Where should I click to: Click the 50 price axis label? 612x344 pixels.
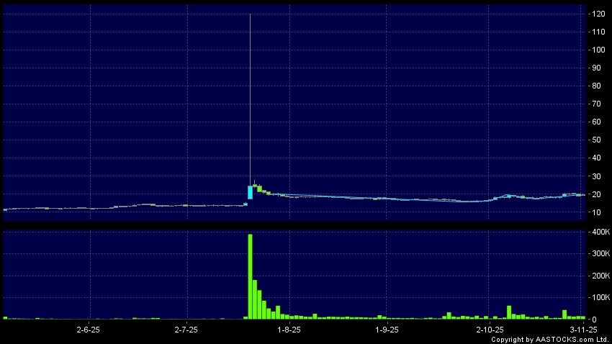(x=598, y=140)
